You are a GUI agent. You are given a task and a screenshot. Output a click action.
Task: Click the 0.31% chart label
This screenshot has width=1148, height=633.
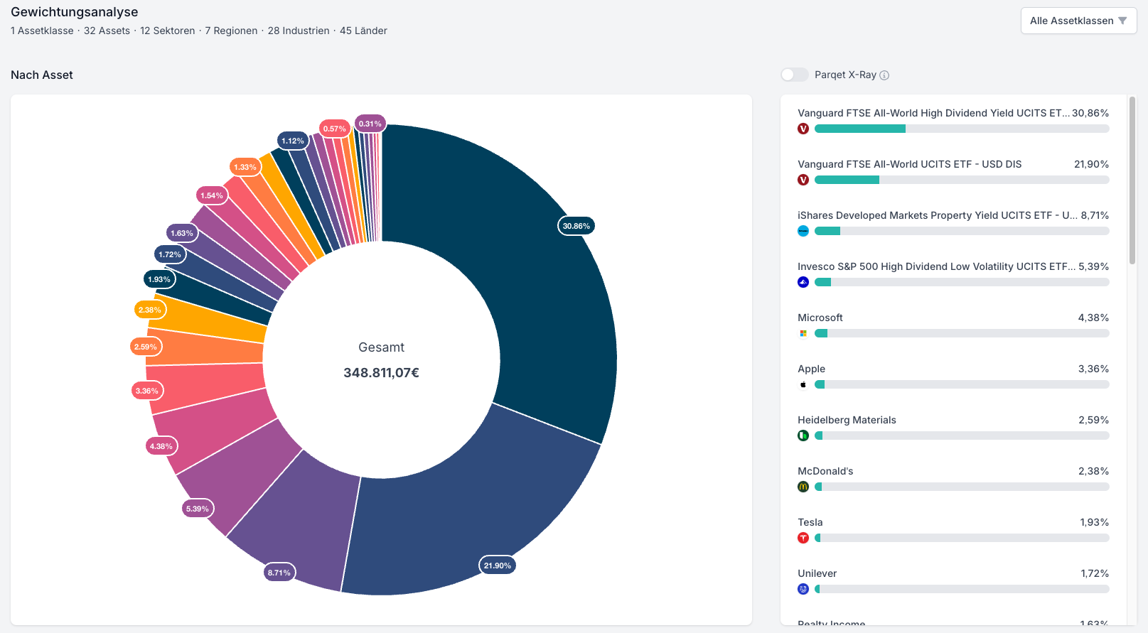pos(370,124)
